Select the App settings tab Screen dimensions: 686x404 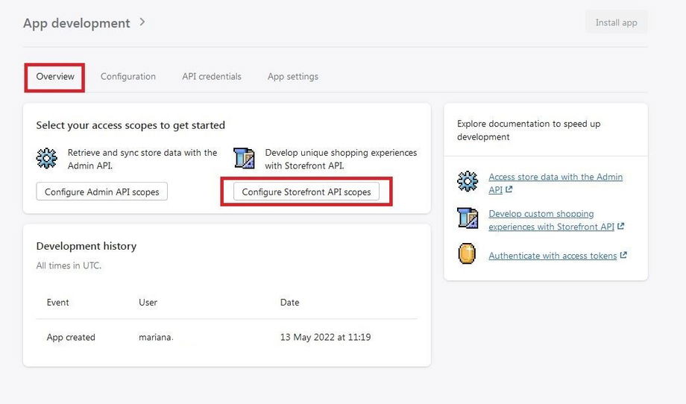[x=293, y=77]
